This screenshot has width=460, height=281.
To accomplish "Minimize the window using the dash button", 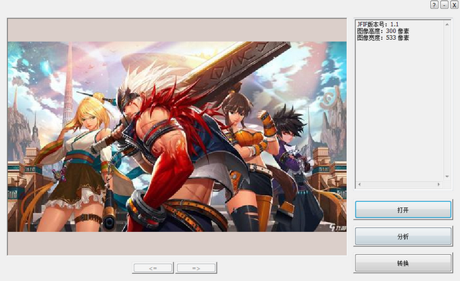I will pos(444,5).
